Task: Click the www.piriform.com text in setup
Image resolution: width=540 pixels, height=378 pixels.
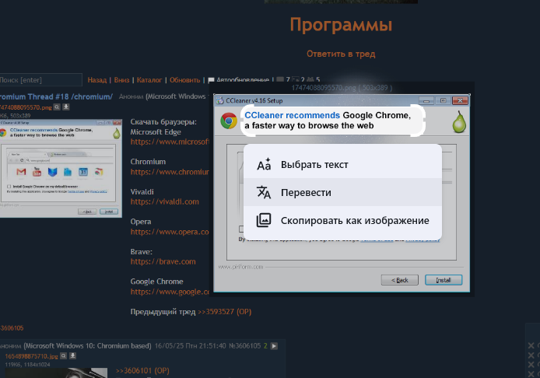Action: click(x=240, y=267)
